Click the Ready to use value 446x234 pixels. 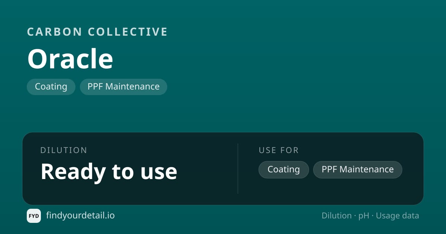(x=109, y=171)
